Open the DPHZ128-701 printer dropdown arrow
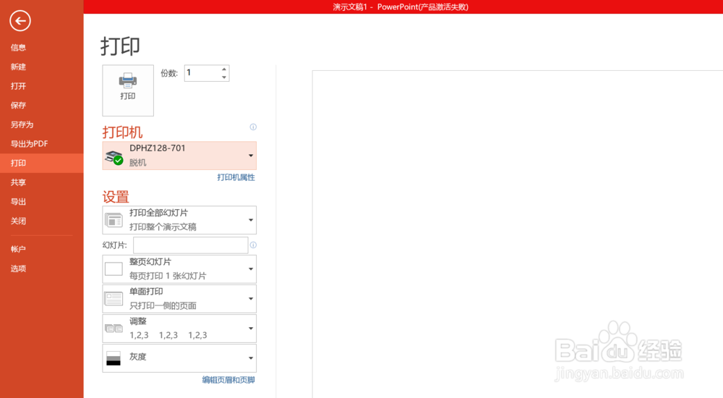The height and width of the screenshot is (398, 723). click(x=251, y=156)
